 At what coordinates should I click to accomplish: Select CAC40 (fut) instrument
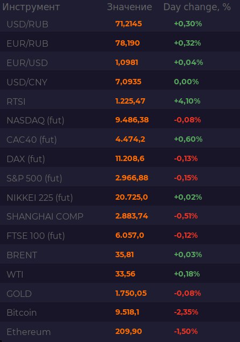(120, 140)
